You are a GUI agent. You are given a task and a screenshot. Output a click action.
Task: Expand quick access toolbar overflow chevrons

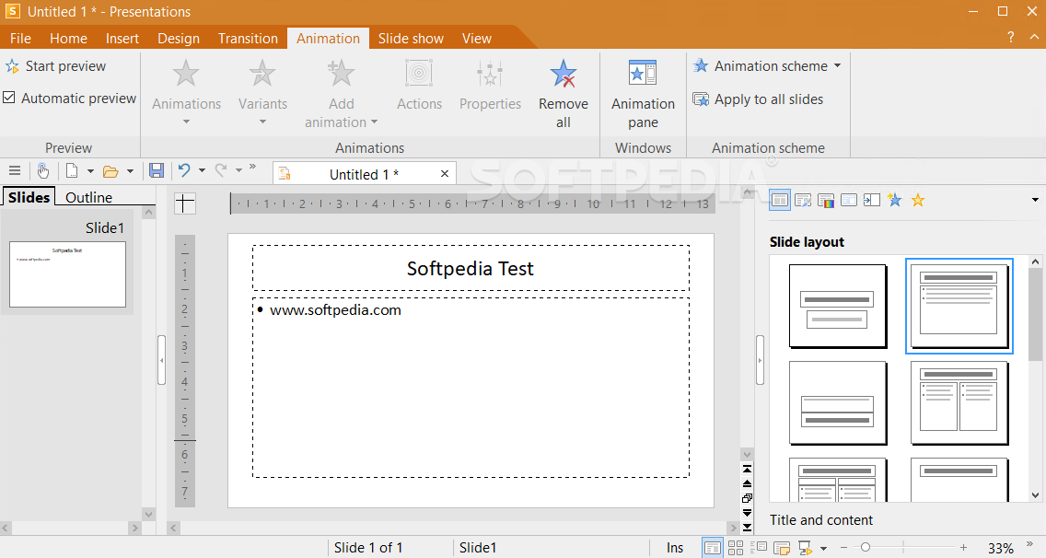coord(253,167)
